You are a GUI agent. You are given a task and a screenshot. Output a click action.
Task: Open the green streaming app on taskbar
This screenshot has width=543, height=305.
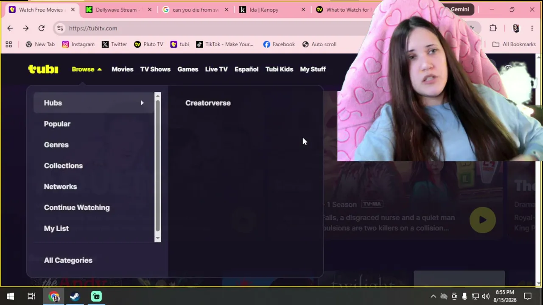point(96,297)
